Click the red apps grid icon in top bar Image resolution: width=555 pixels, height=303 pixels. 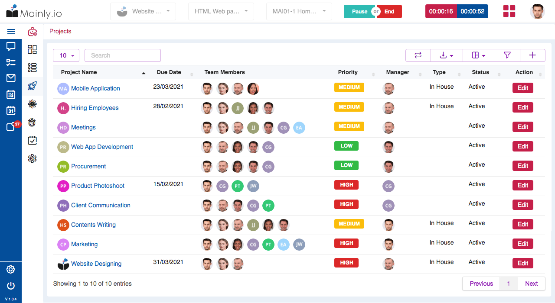(509, 11)
